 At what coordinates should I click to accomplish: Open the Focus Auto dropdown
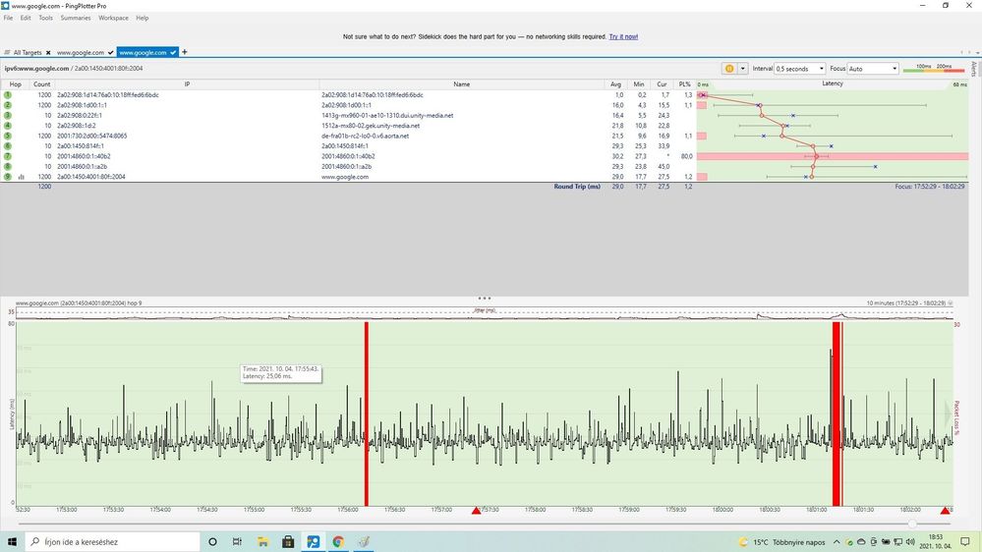click(873, 68)
